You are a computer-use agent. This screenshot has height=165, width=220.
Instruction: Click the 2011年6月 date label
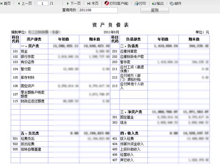[111, 32]
